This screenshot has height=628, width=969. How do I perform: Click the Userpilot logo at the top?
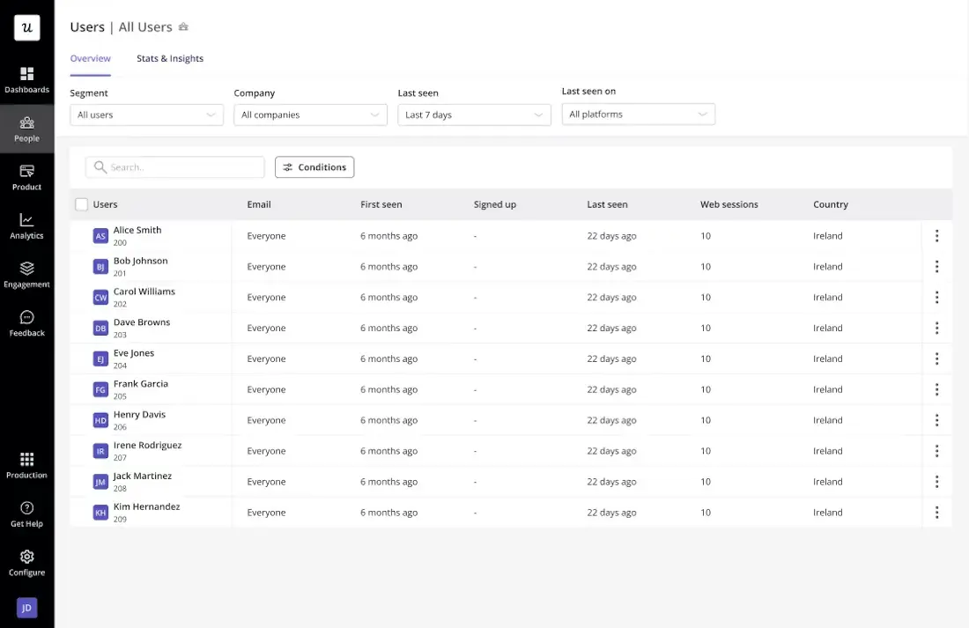coord(26,27)
